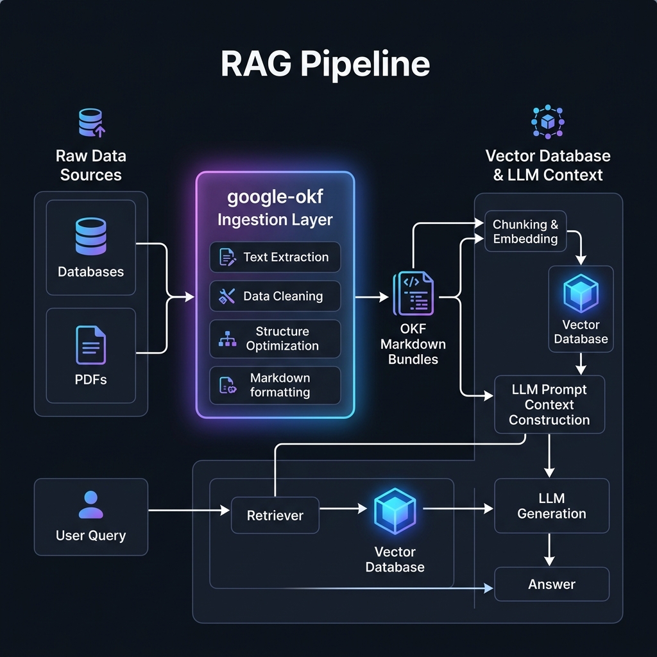Click the Structure Optimization hierarchy icon

(x=227, y=339)
